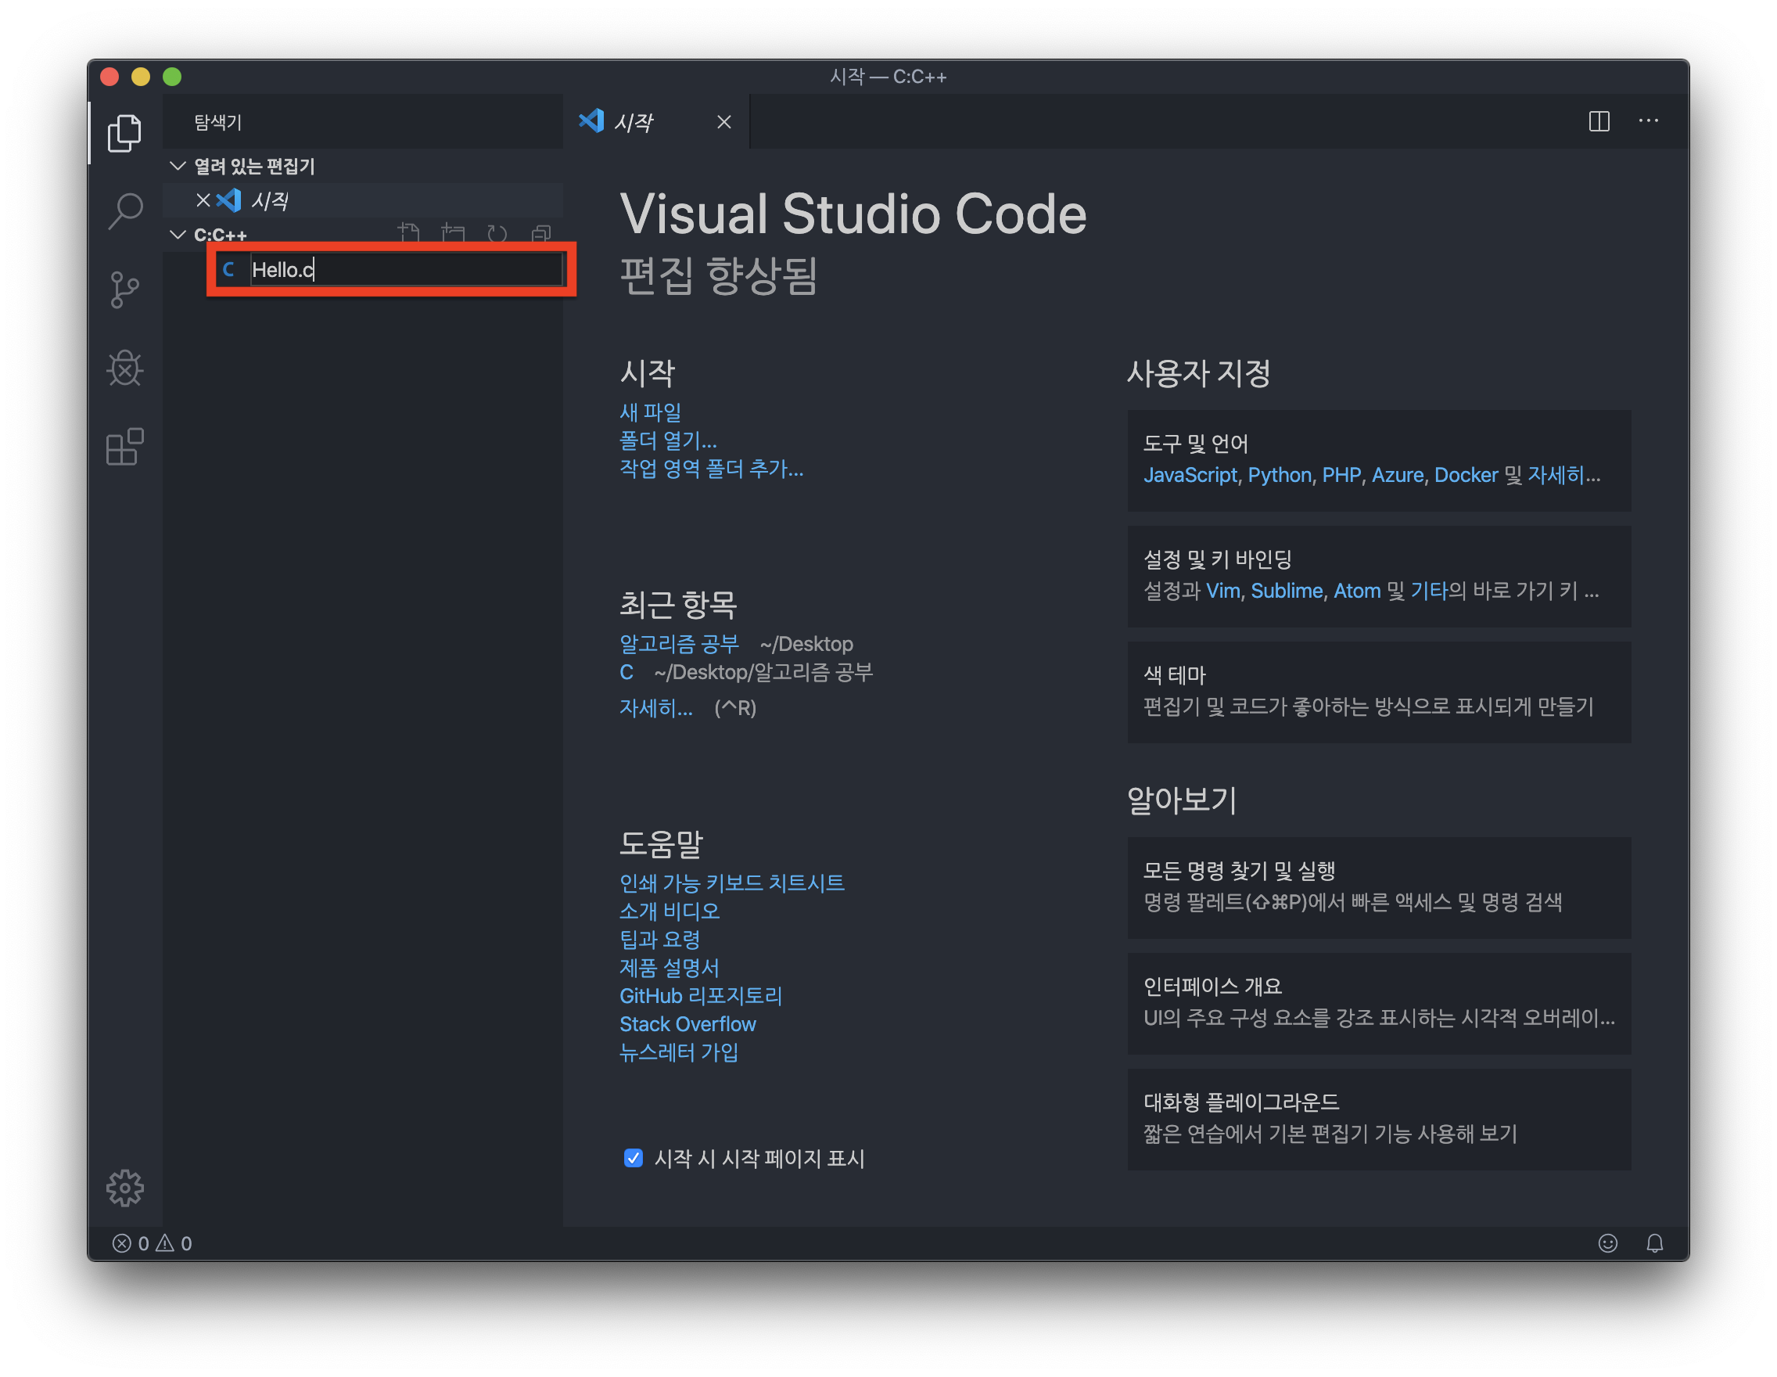Viewport: 1777px width, 1377px height.
Task: Open the Explorer view in activity bar
Action: (x=124, y=133)
